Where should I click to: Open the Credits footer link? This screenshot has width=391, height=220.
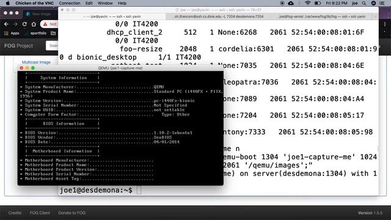coord(15,213)
